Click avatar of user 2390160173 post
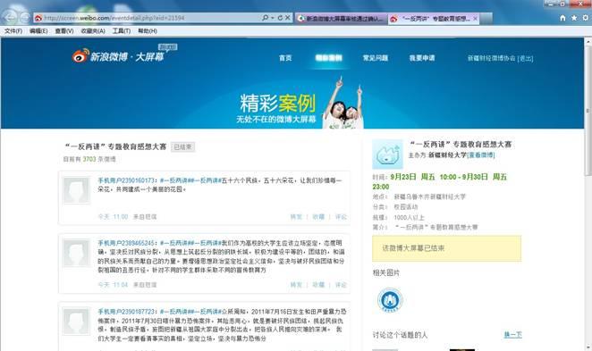Viewport: 592px width, 351px height. [76, 190]
